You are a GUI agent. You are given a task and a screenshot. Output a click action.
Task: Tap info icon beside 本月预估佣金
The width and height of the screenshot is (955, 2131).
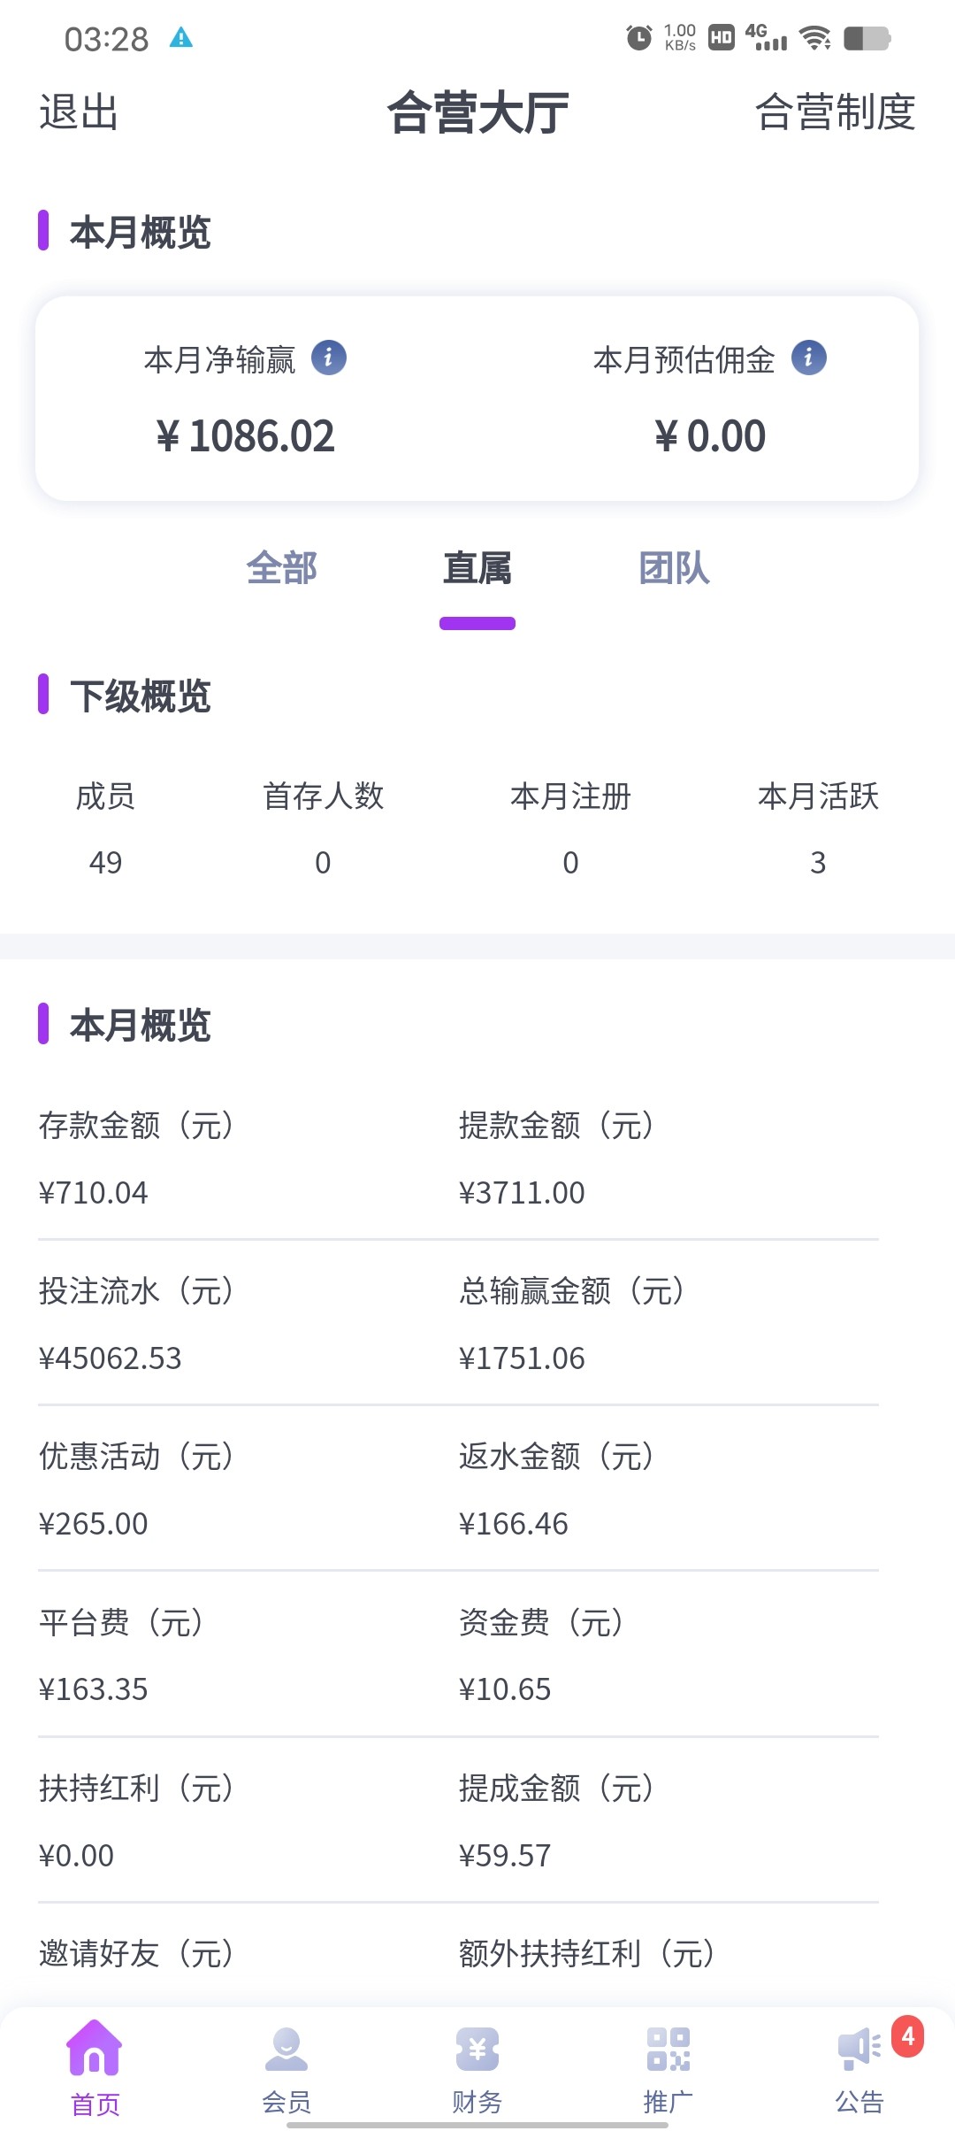pyautogui.click(x=808, y=358)
